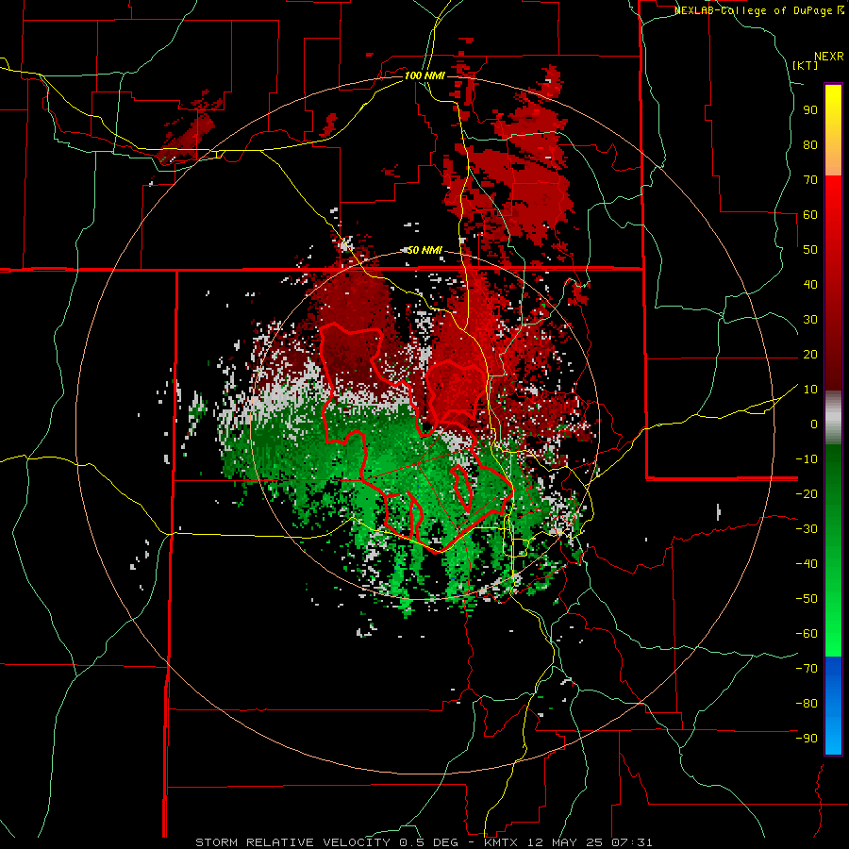Screen dimensions: 849x849
Task: Click the -30 value on velocity scale
Action: tap(807, 529)
